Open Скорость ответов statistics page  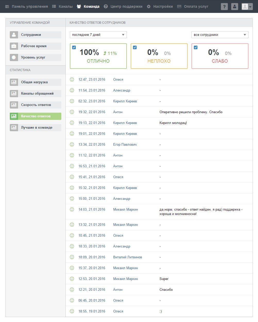pos(36,105)
